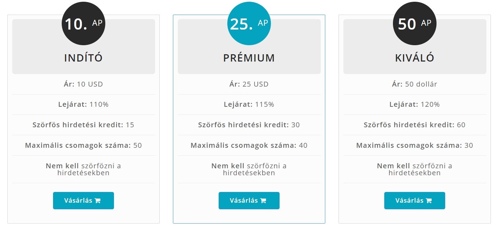Click the "Lejárat: 120%" row
This screenshot has width=493, height=226.
point(415,104)
